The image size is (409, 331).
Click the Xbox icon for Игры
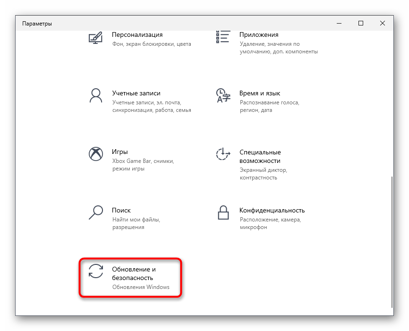[x=96, y=154]
